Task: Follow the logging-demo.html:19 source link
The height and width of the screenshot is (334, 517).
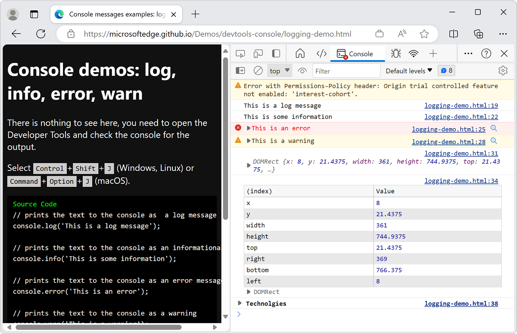Action: tap(461, 105)
